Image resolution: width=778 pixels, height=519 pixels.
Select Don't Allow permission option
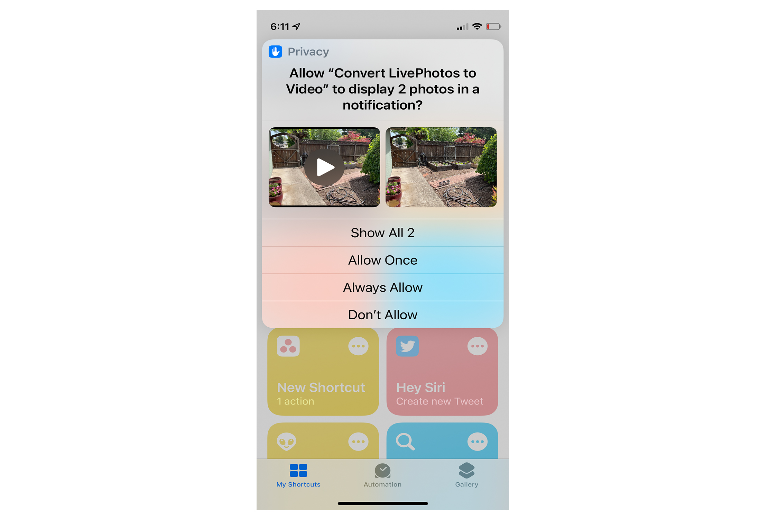383,315
